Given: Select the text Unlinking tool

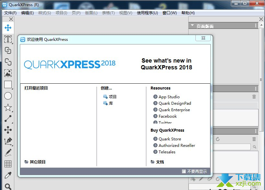Looking at the screenshot, I should pyautogui.click(x=8, y=62).
